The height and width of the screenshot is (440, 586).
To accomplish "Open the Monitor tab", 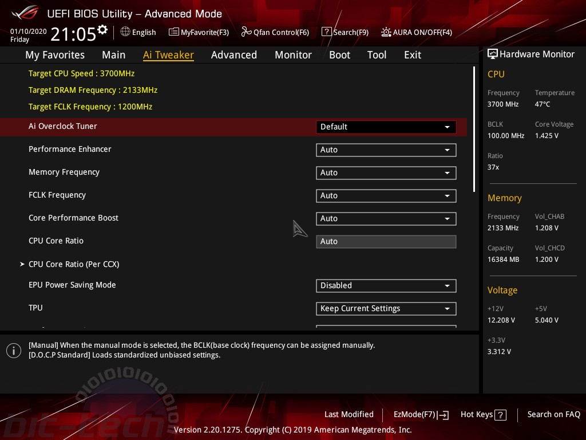I will tap(293, 55).
